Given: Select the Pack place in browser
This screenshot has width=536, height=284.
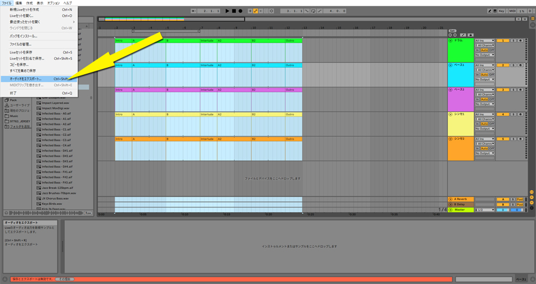Looking at the screenshot, I should coord(13,100).
